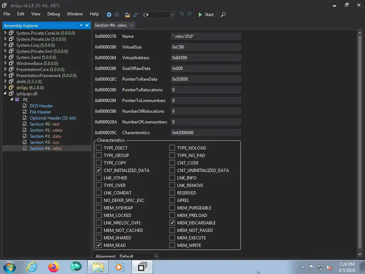Click the muted volume tray icon

(x=329, y=267)
